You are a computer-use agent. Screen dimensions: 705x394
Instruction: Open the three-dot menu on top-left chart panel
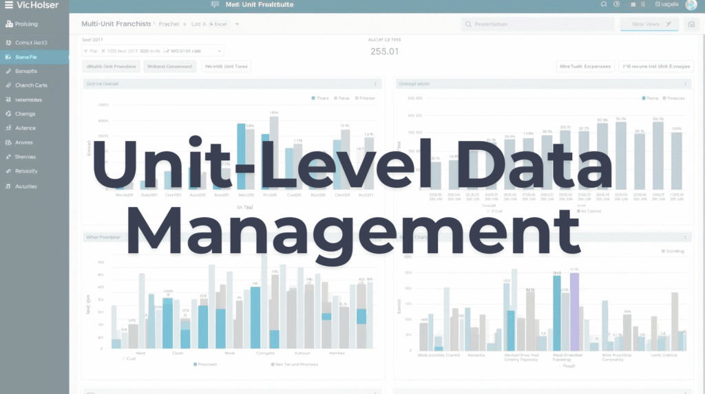[x=375, y=84]
